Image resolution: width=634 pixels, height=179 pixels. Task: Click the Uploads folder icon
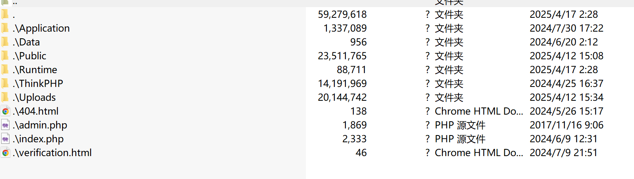[x=5, y=97]
